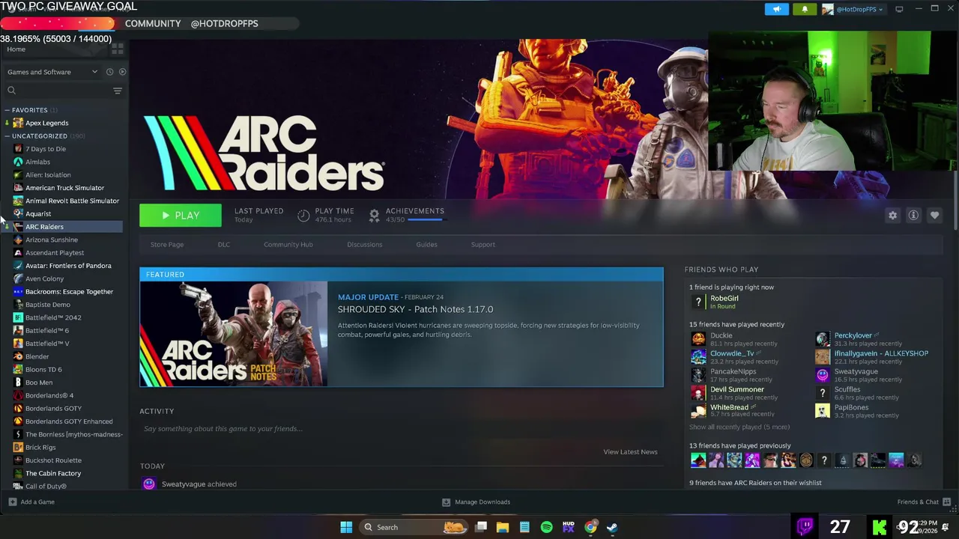Click the achievements progress bar
Screen dimensions: 959x539
426,220
